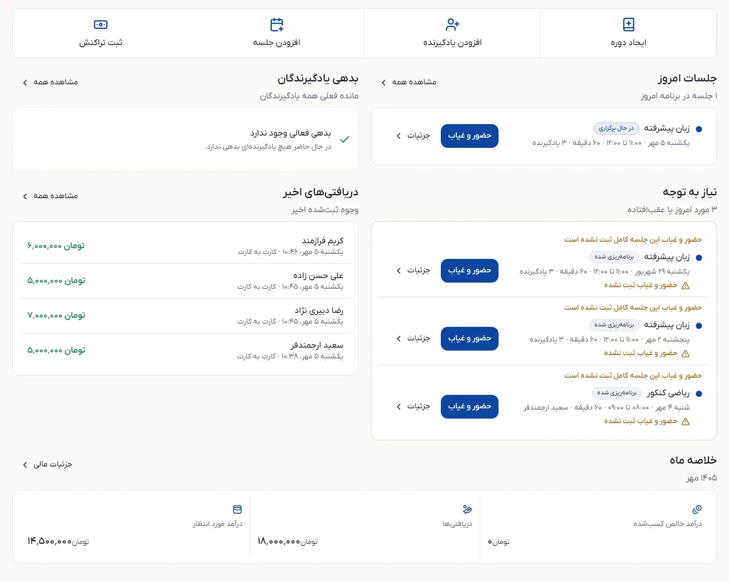Viewport: 729px width, 582px height.
Task: Click warning triangle under ریاضی کنکور session
Action: [x=686, y=421]
